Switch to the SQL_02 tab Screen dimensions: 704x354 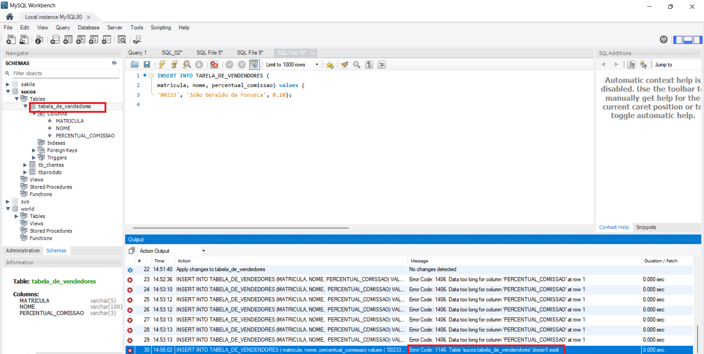(172, 53)
